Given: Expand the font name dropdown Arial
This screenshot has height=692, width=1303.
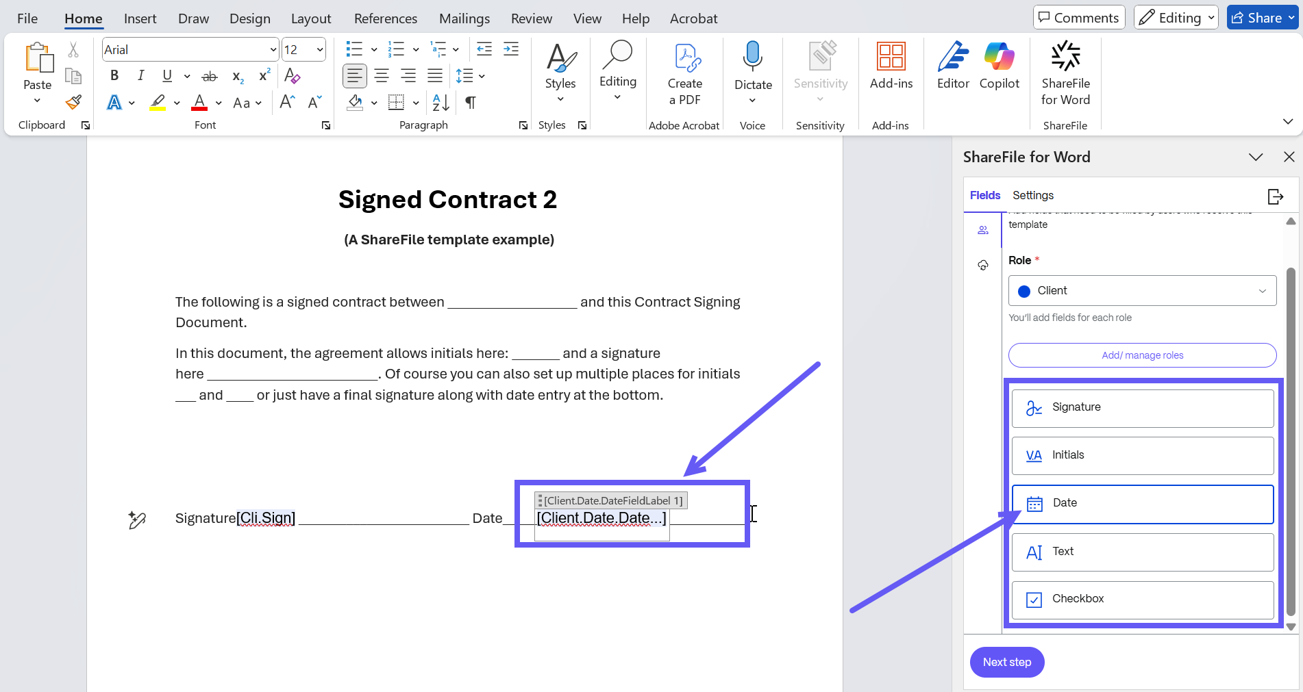Looking at the screenshot, I should [x=273, y=50].
